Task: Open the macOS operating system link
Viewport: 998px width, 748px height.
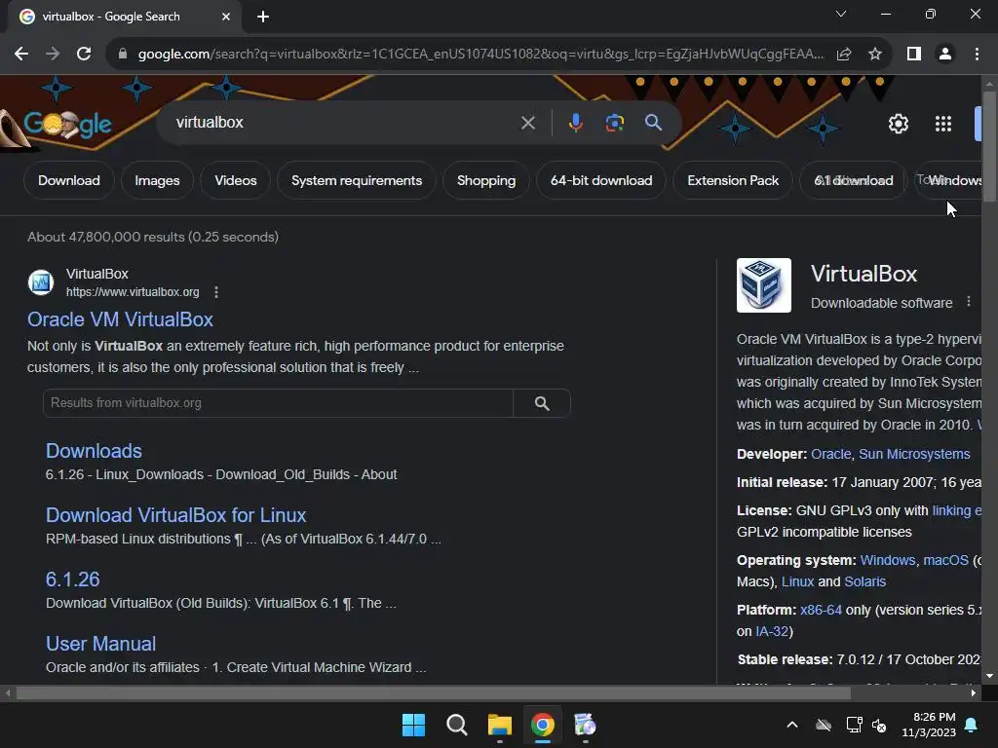Action: (945, 560)
